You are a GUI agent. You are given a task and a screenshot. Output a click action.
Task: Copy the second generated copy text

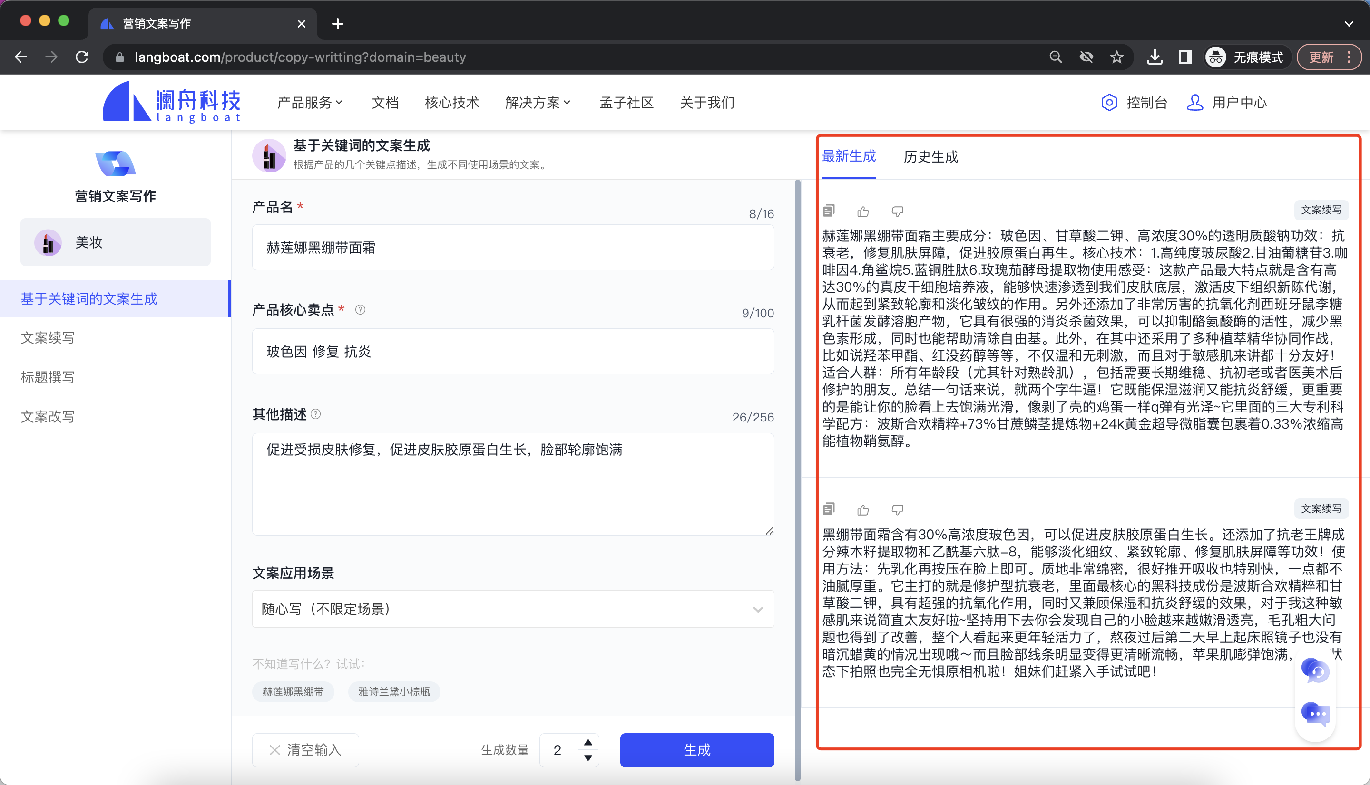point(829,509)
